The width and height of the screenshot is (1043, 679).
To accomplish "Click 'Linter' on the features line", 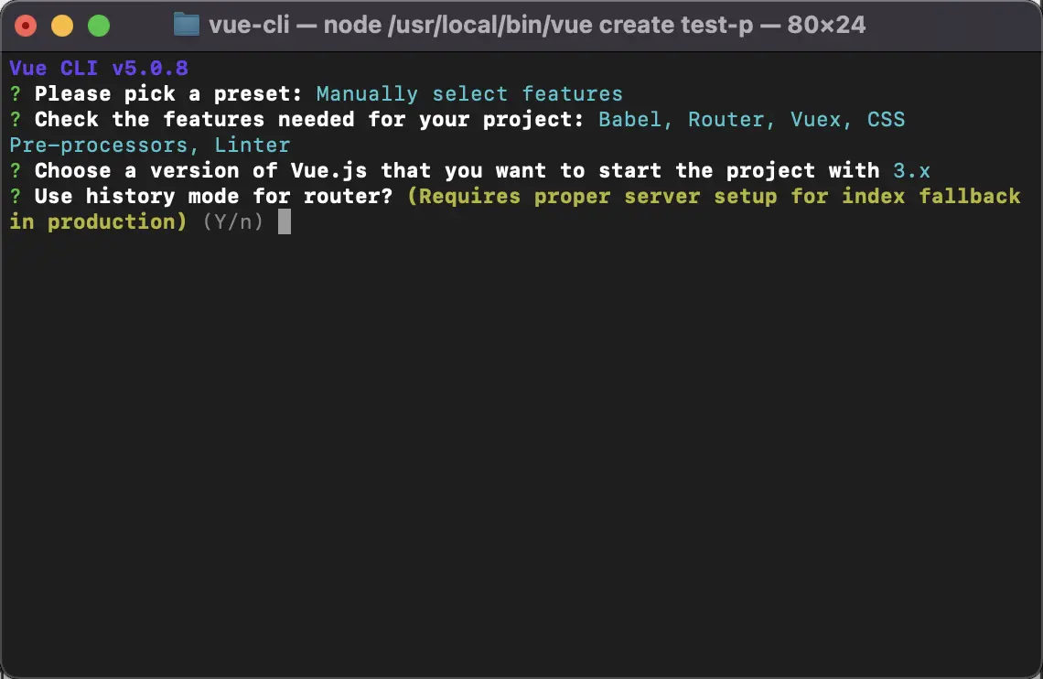I will pyautogui.click(x=253, y=145).
